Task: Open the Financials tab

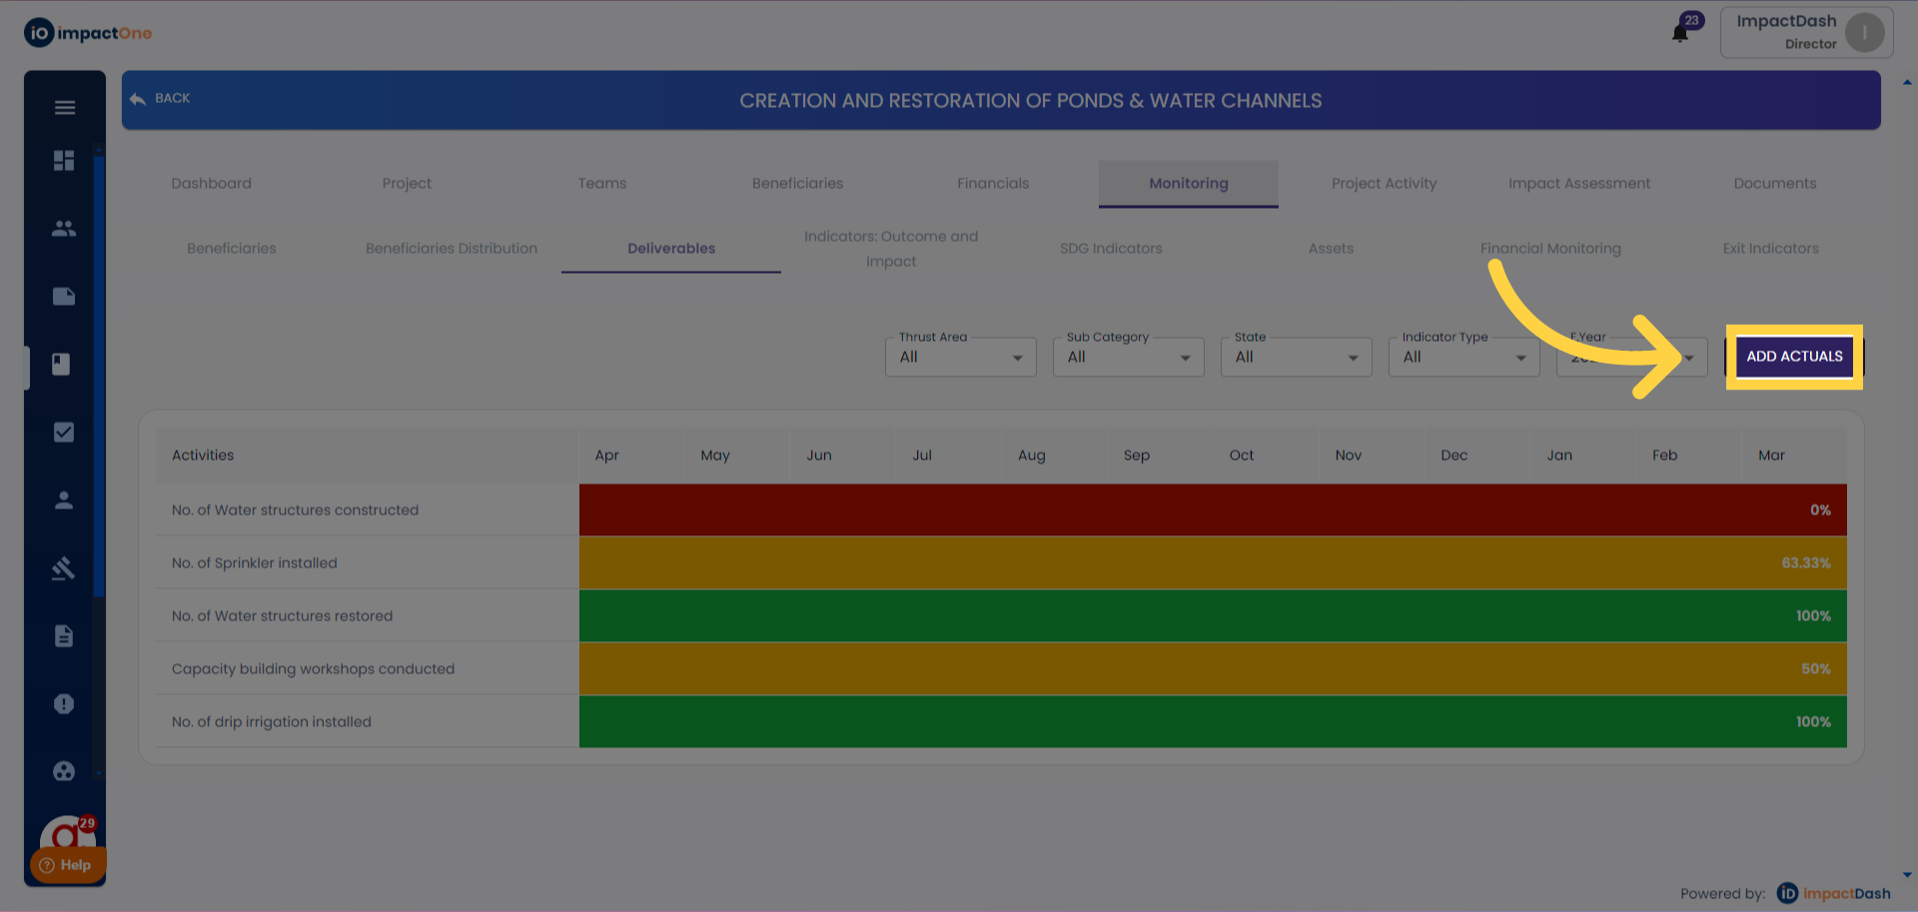Action: (993, 184)
